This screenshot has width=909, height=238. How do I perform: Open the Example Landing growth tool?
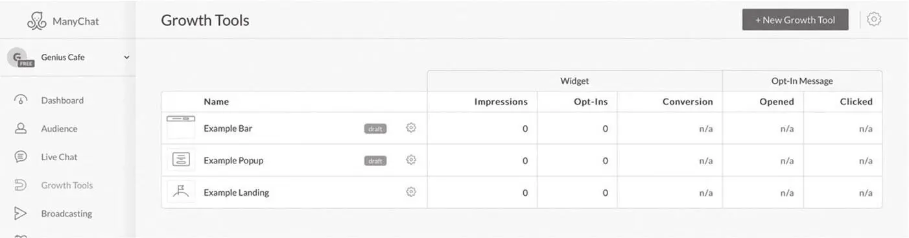[236, 193]
